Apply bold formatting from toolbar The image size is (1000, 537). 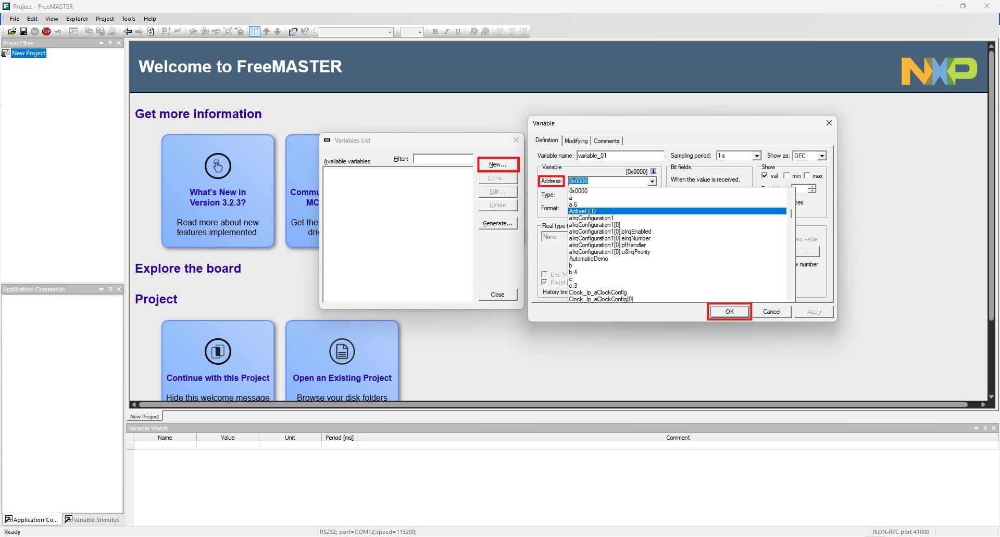[435, 32]
